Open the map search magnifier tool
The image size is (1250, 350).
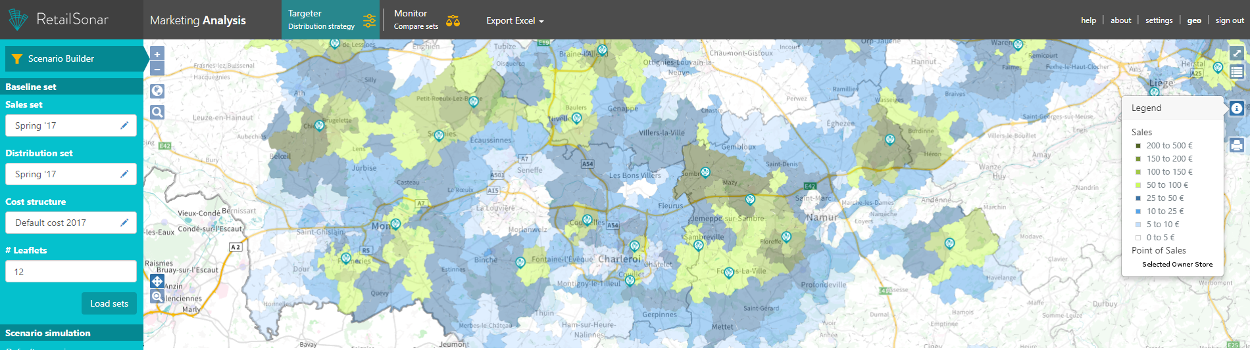point(157,112)
